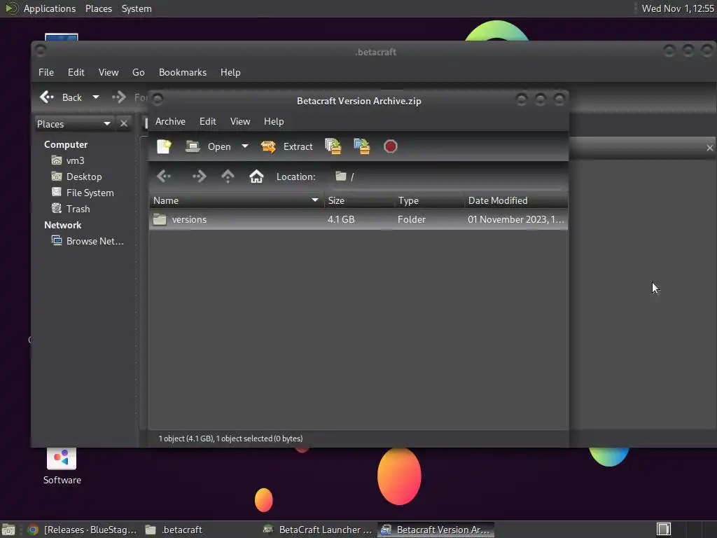Open the System menu in the top panel
Image resolution: width=717 pixels, height=538 pixels.
137,8
